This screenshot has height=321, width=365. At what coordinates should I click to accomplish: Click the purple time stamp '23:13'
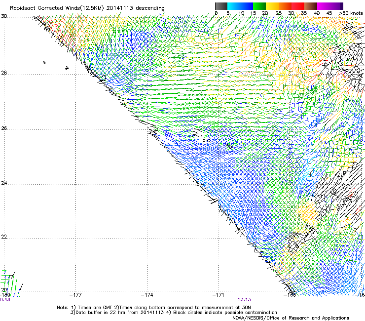pos(244,300)
